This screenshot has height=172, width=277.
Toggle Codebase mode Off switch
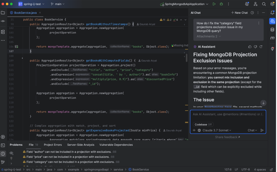pos(203,124)
